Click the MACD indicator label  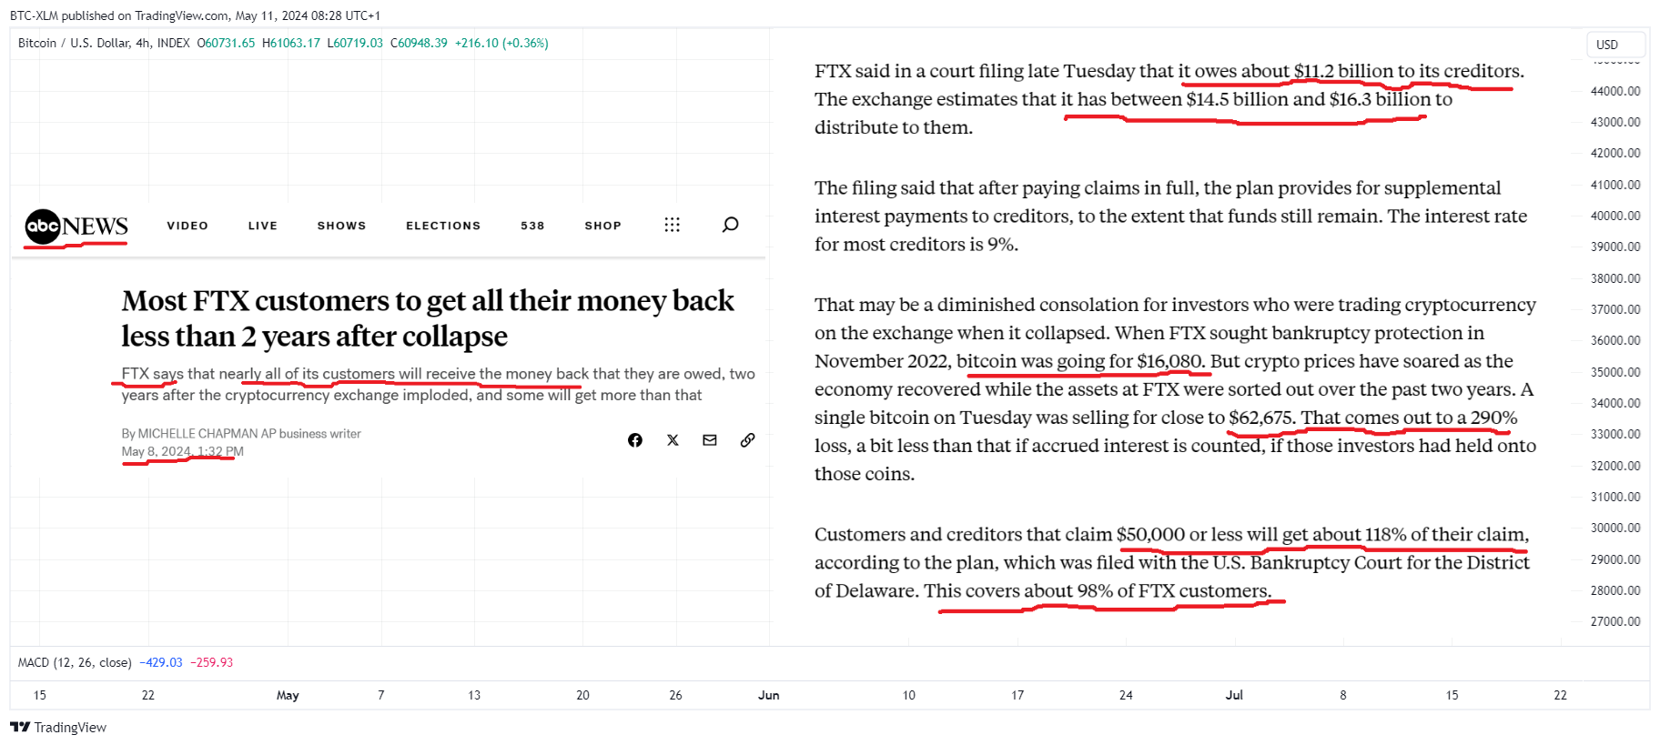pos(75,662)
